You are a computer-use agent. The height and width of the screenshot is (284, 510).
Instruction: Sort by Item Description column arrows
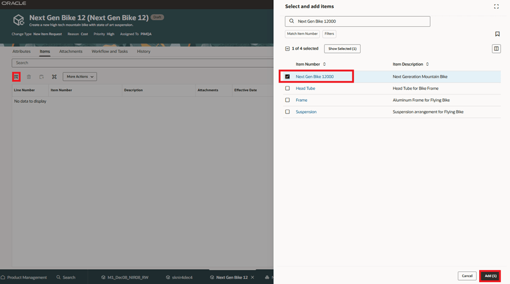[427, 64]
